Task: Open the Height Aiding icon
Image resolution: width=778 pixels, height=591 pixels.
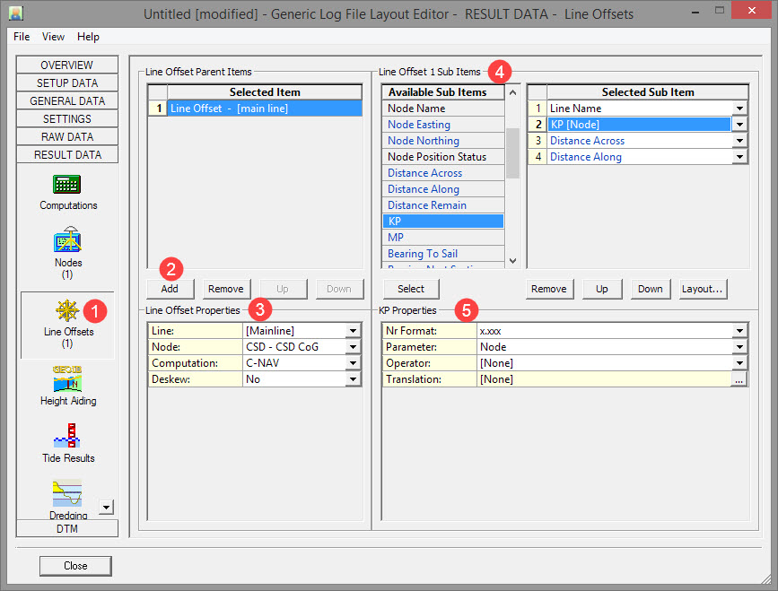Action: point(67,380)
